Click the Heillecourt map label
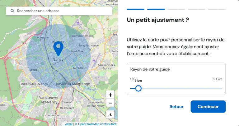Viewport: 239px width, 126px height. point(67,108)
